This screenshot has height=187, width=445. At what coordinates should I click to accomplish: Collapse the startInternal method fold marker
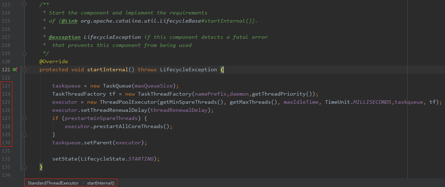24,70
